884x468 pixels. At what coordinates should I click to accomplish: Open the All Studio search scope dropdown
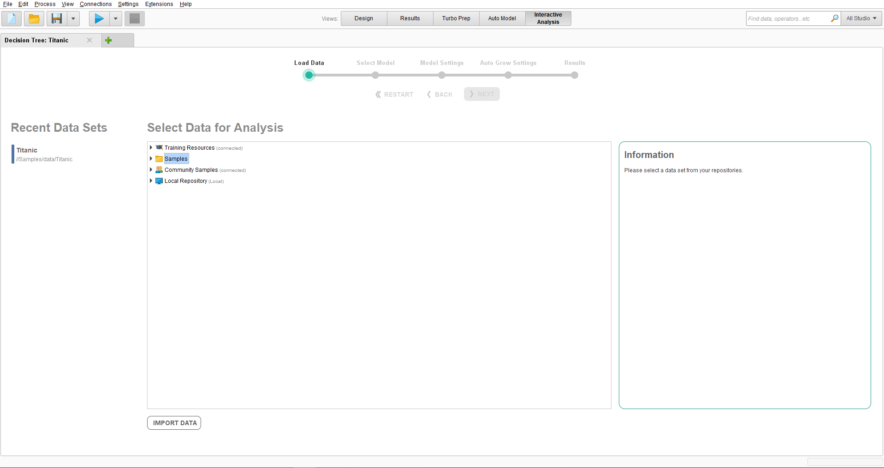click(x=861, y=18)
